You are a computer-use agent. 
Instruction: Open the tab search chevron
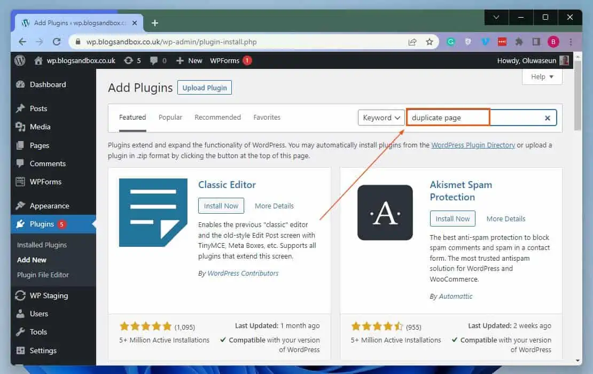[x=496, y=17]
